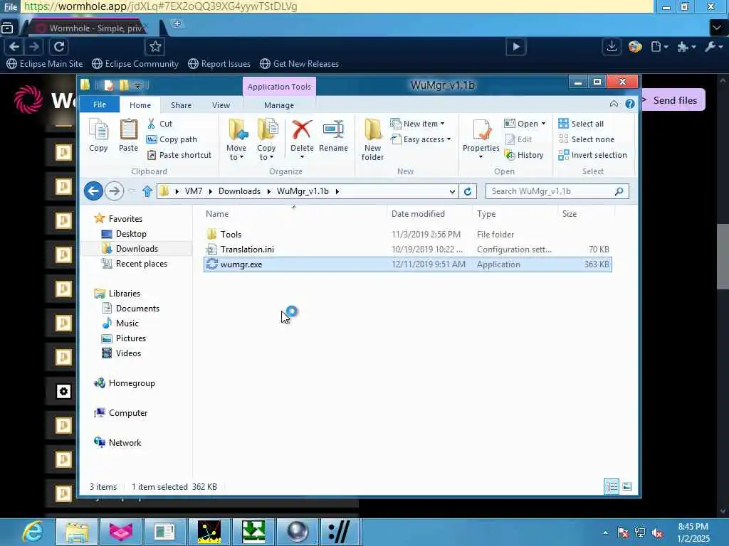Screen dimensions: 729x546
Task: Expand the address bar history dropdown
Action: point(452,191)
